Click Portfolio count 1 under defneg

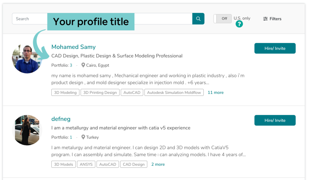[71, 137]
